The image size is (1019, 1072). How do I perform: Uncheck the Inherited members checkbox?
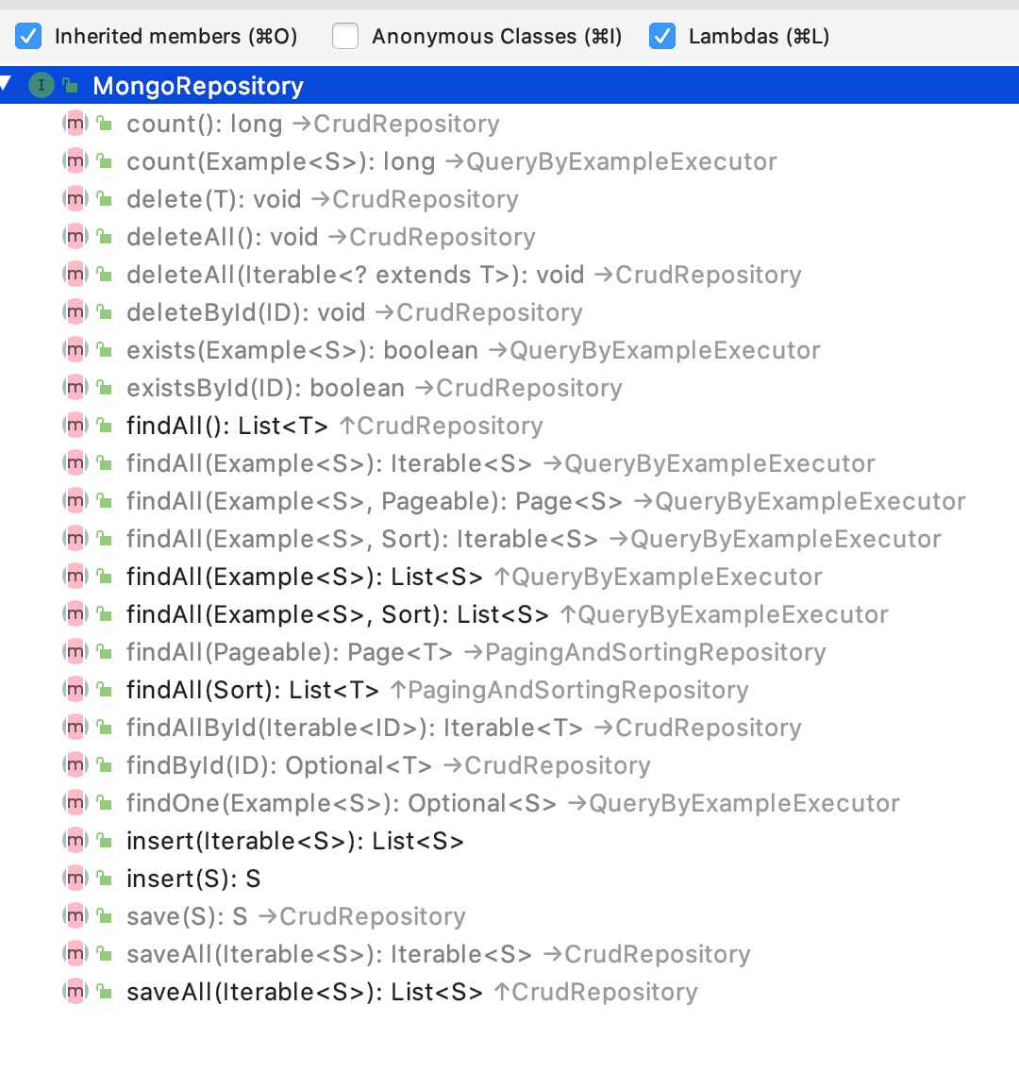pyautogui.click(x=28, y=36)
